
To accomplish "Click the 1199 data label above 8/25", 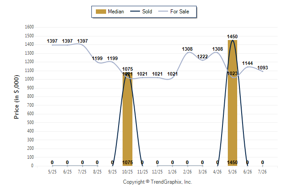I will 97,58.
